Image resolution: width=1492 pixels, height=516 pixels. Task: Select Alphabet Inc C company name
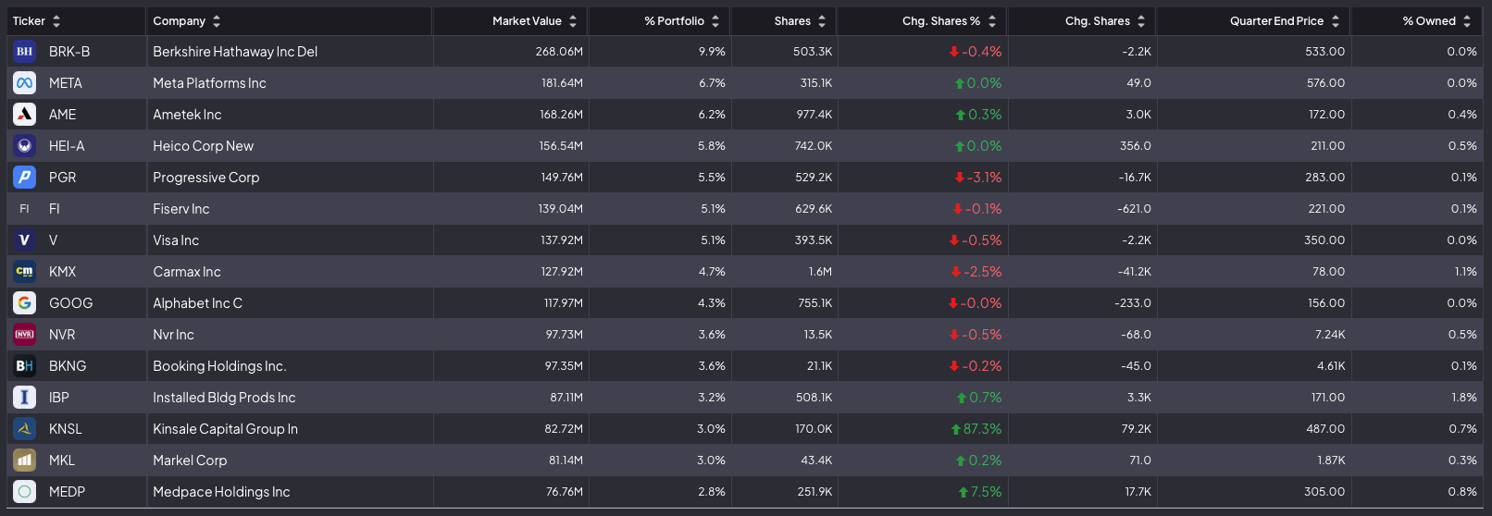pos(197,303)
